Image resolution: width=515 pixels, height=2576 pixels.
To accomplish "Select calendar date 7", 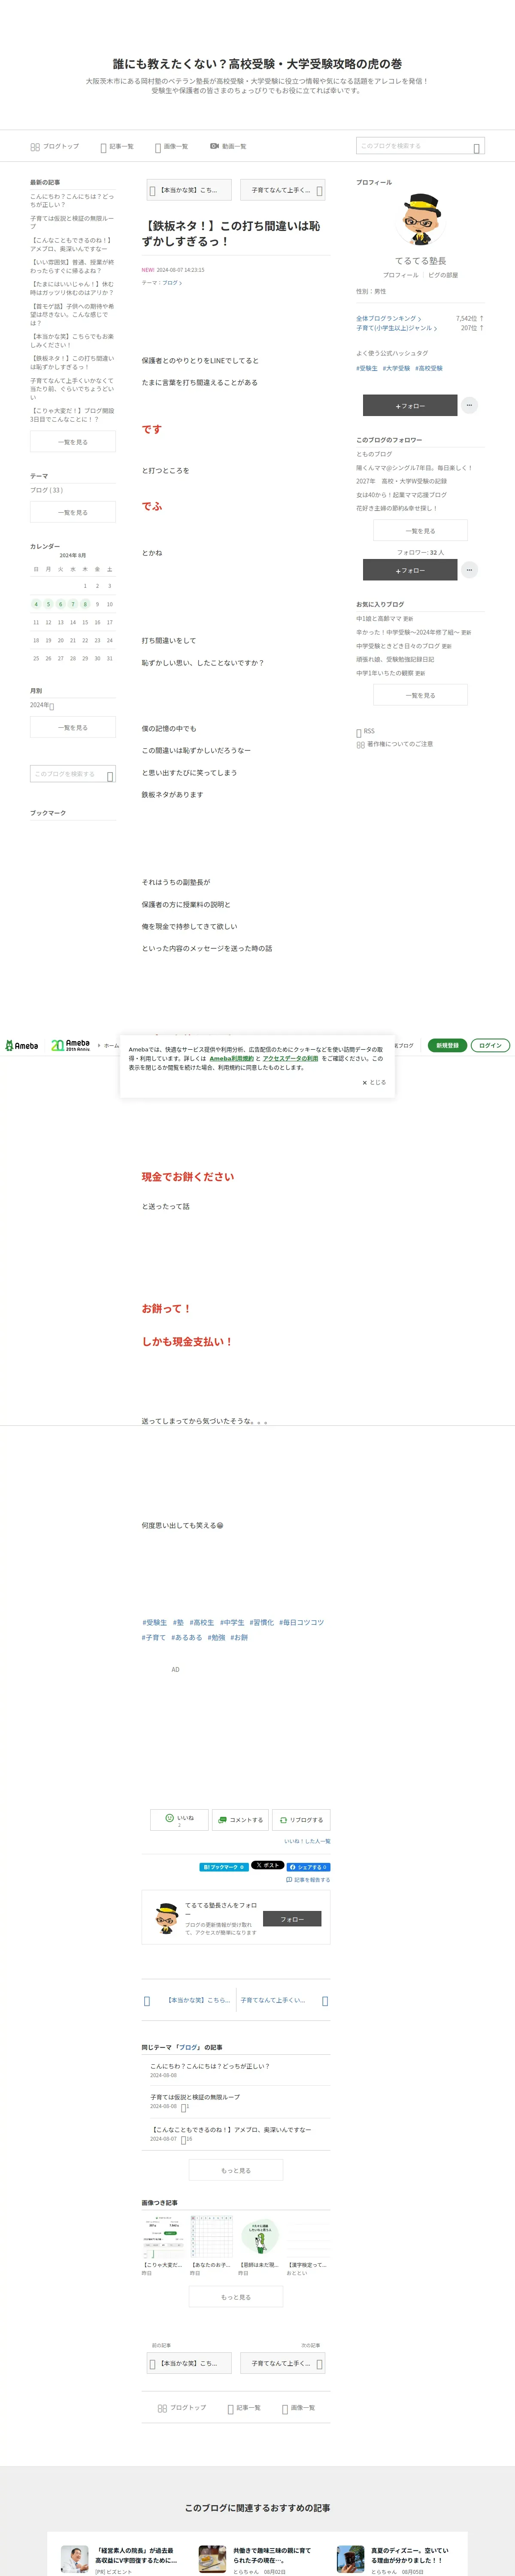I will coord(73,604).
